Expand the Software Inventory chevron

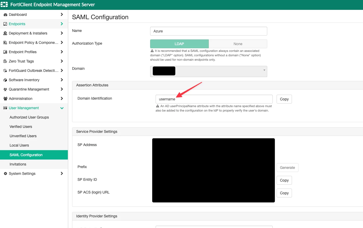coord(62,80)
